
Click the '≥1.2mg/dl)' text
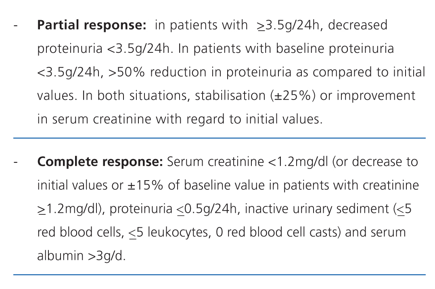(x=71, y=209)
